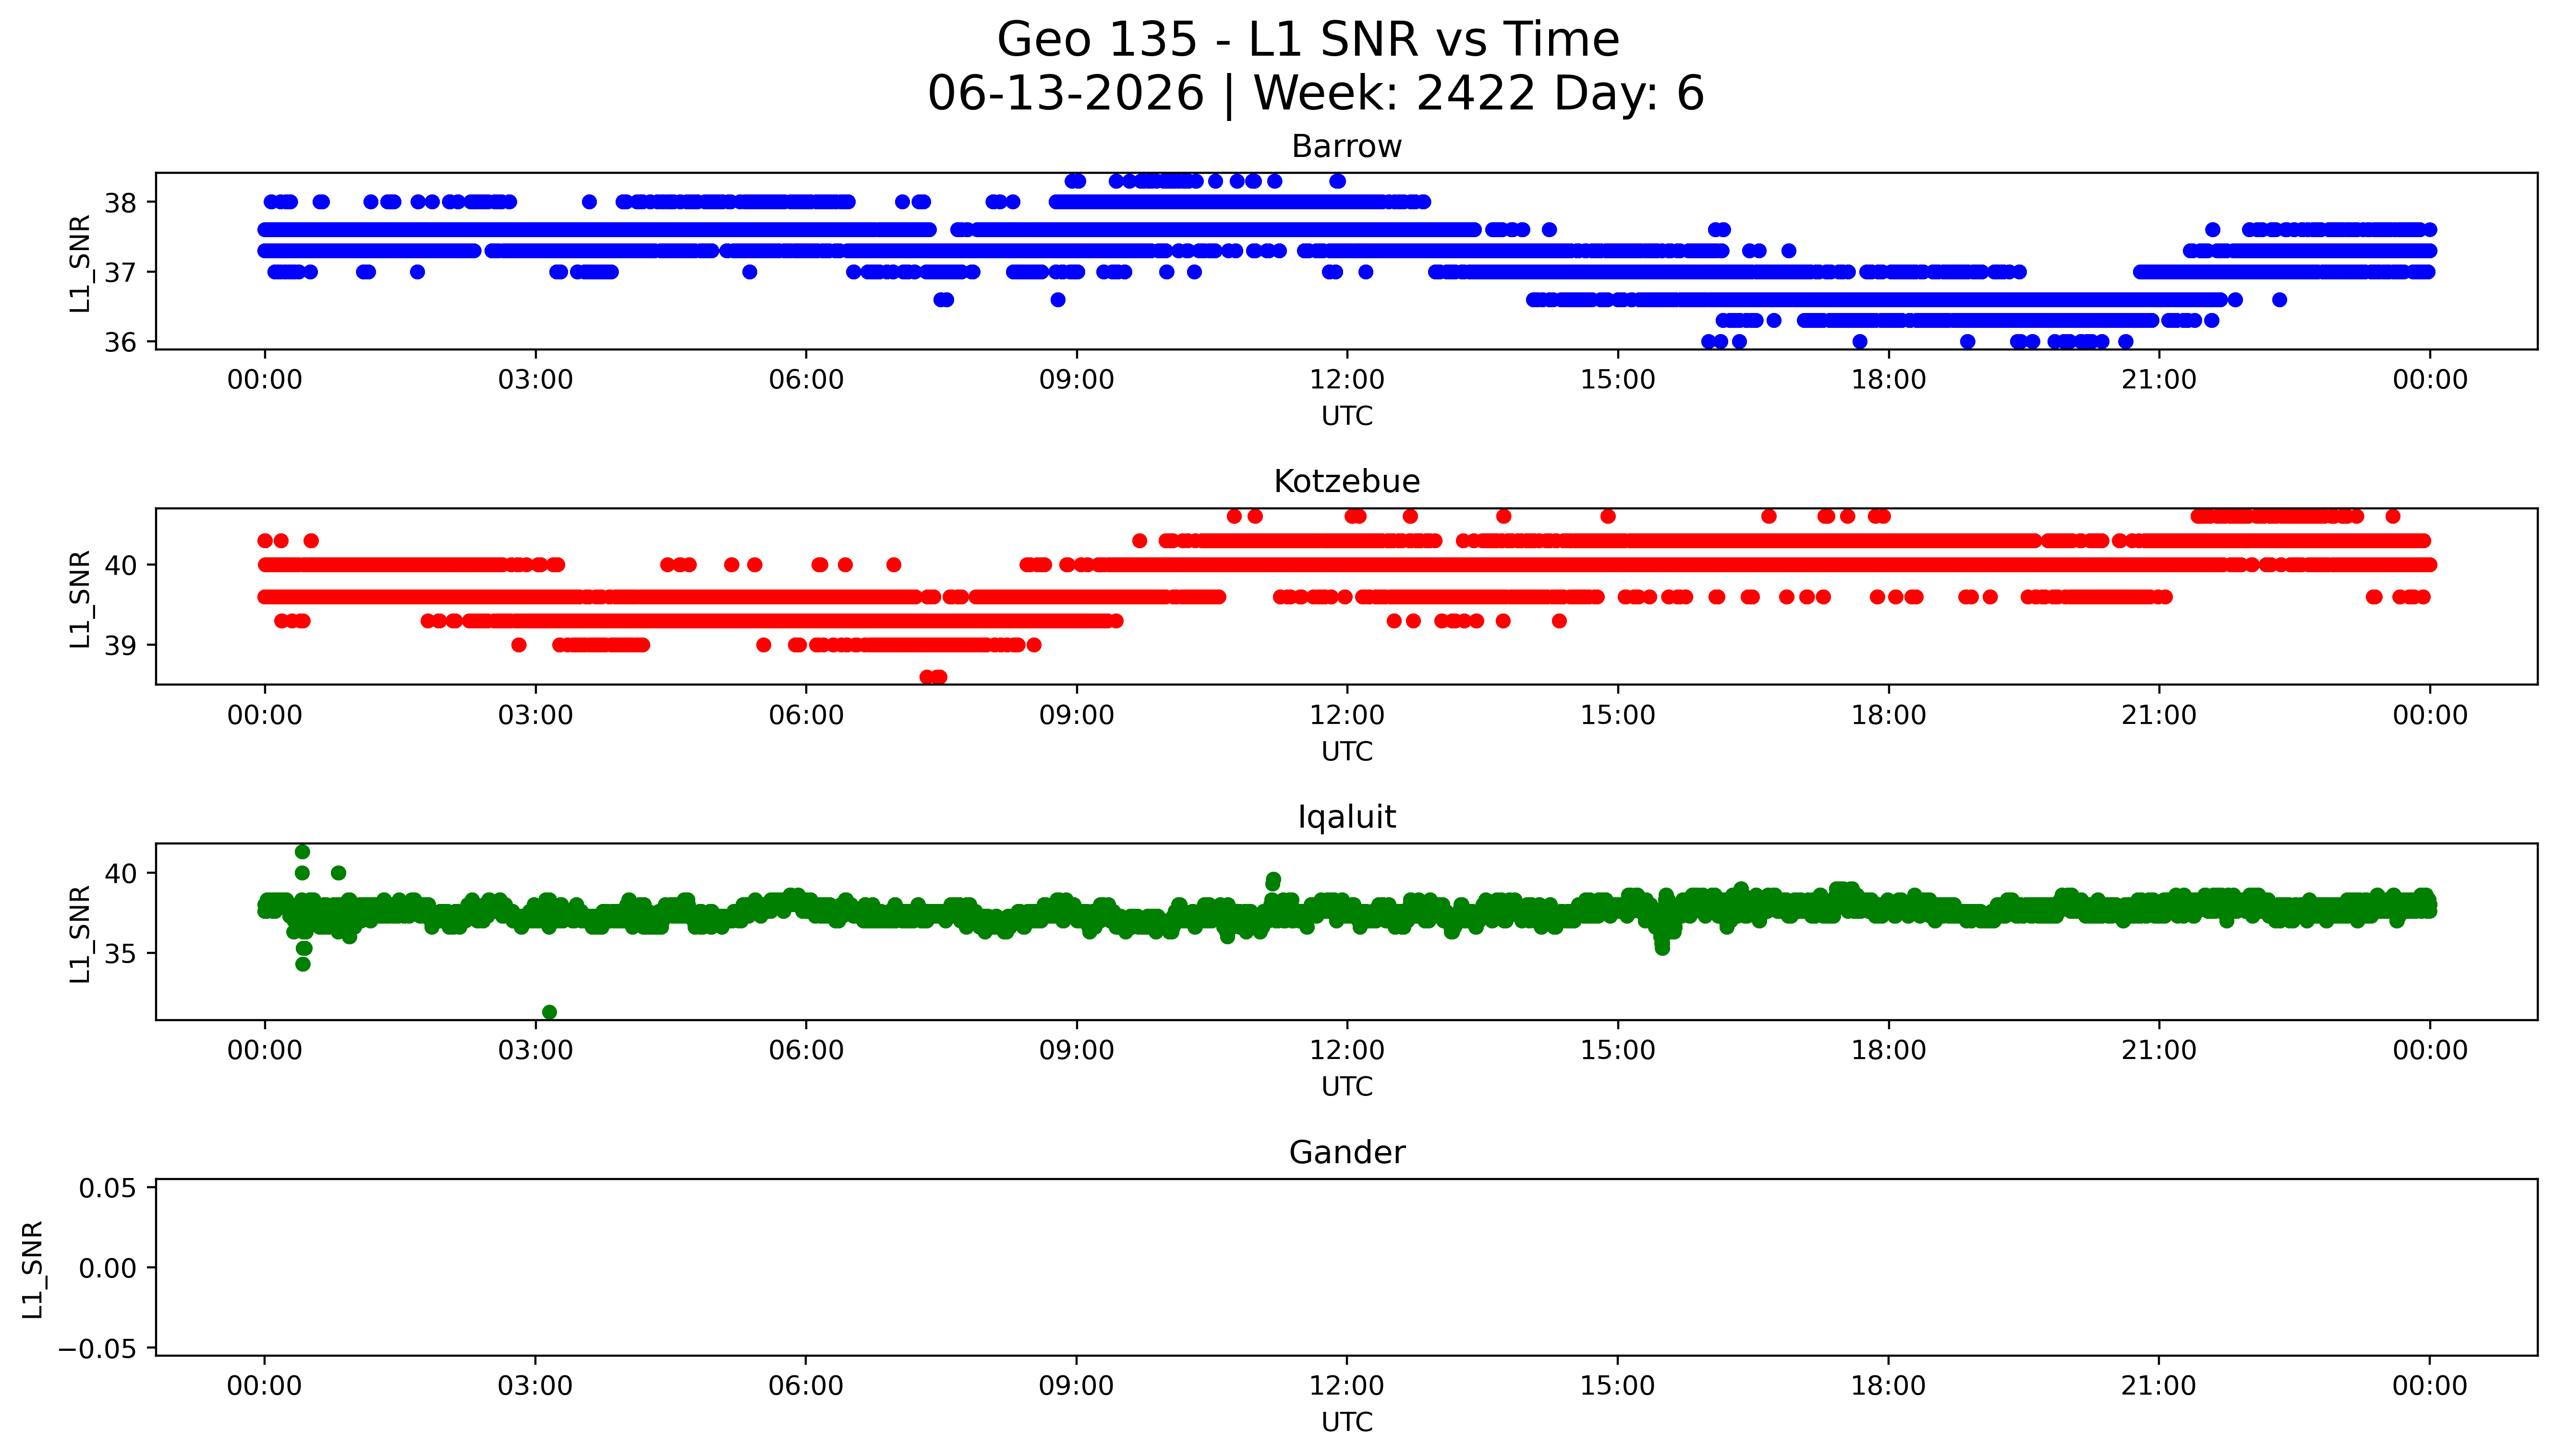Click the Kotzebue subplot title

coord(1346,482)
